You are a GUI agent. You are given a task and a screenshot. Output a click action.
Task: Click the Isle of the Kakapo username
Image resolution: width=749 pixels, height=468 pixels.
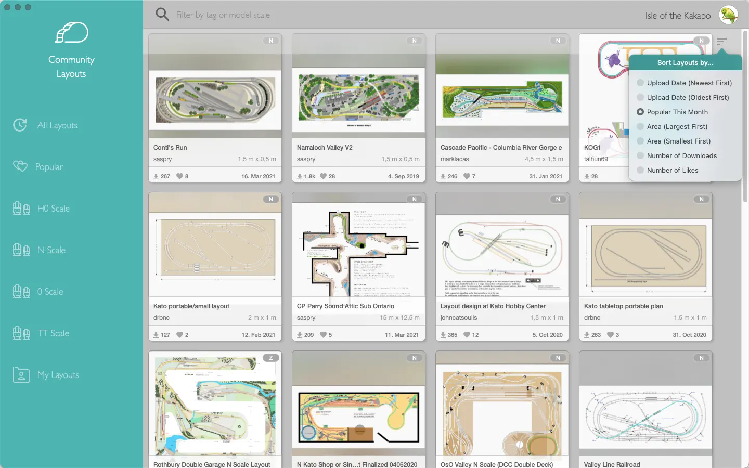point(678,16)
